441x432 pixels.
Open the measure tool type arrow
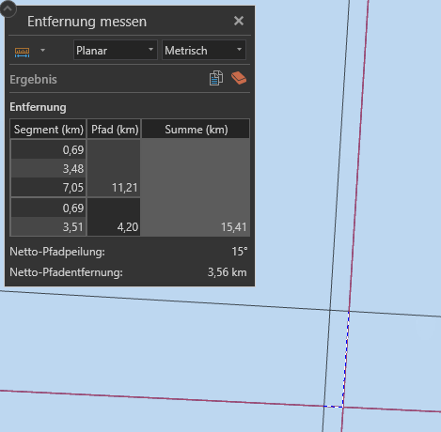click(42, 50)
